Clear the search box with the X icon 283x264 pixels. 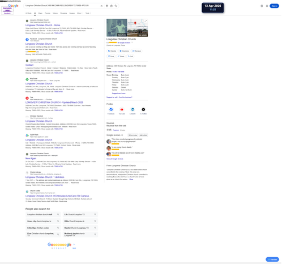pos(101,6)
